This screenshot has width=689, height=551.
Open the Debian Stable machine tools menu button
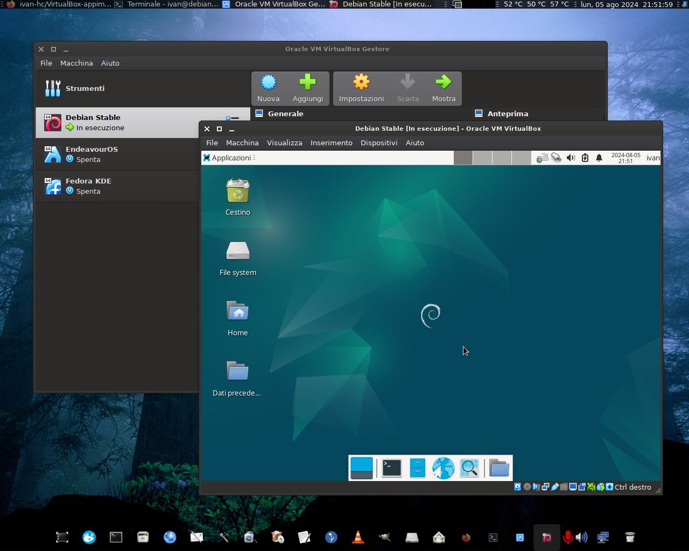click(x=233, y=118)
